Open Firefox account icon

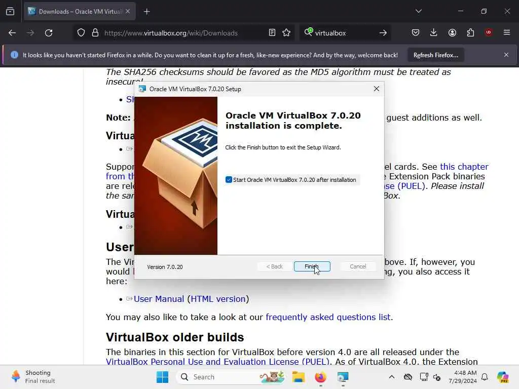452,32
